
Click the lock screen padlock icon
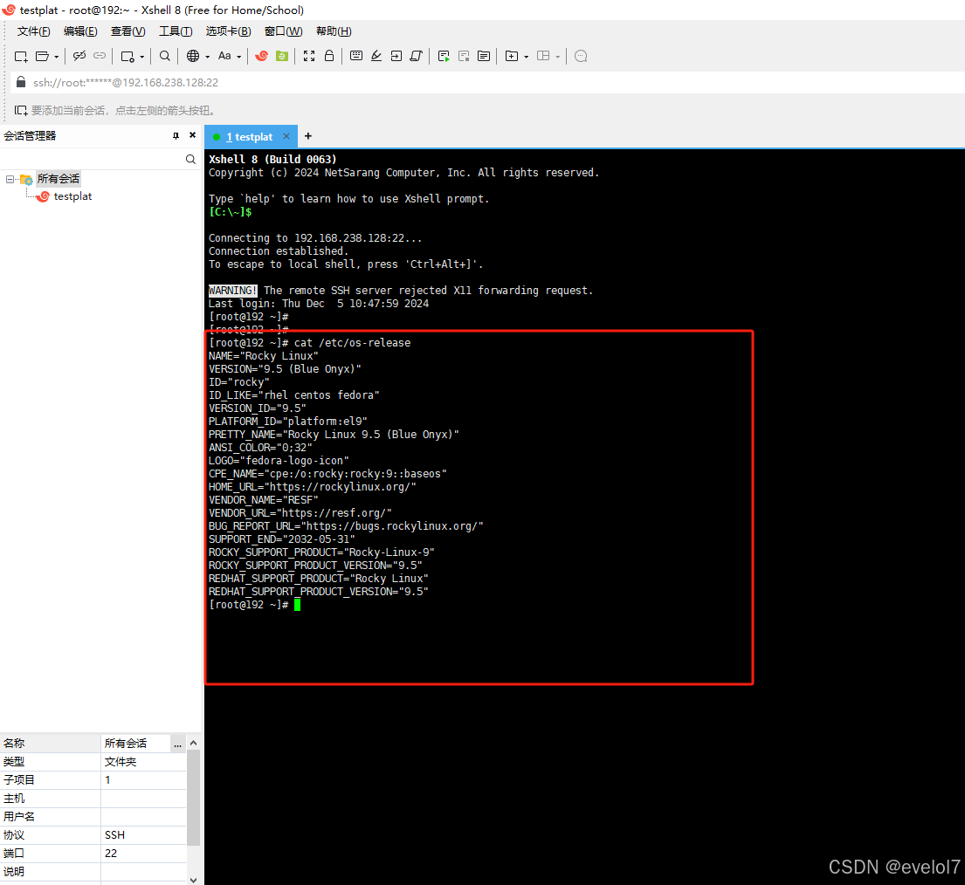[329, 56]
